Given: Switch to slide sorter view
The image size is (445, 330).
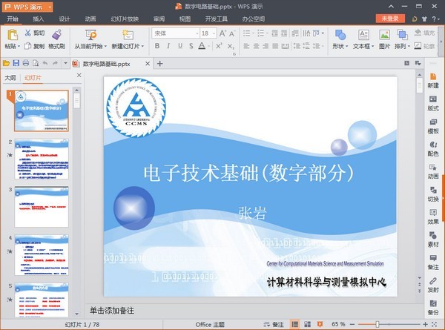Looking at the screenshot, I should 307,324.
